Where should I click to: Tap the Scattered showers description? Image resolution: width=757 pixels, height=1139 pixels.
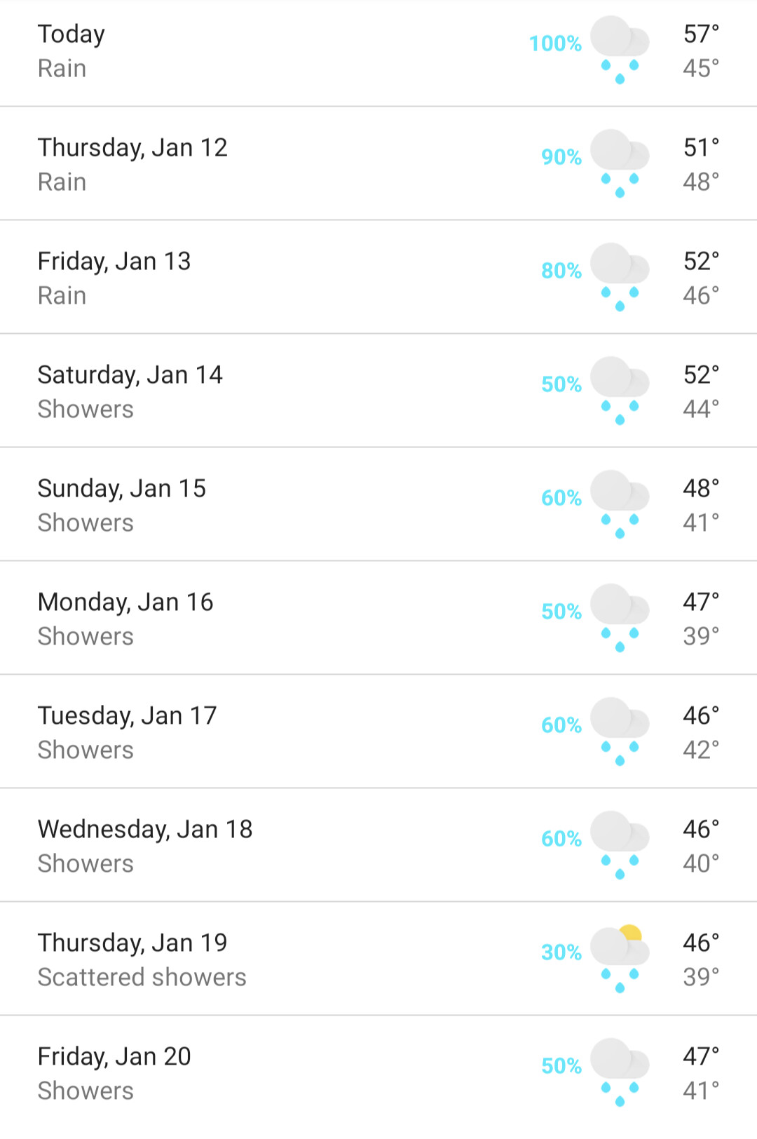click(x=142, y=978)
